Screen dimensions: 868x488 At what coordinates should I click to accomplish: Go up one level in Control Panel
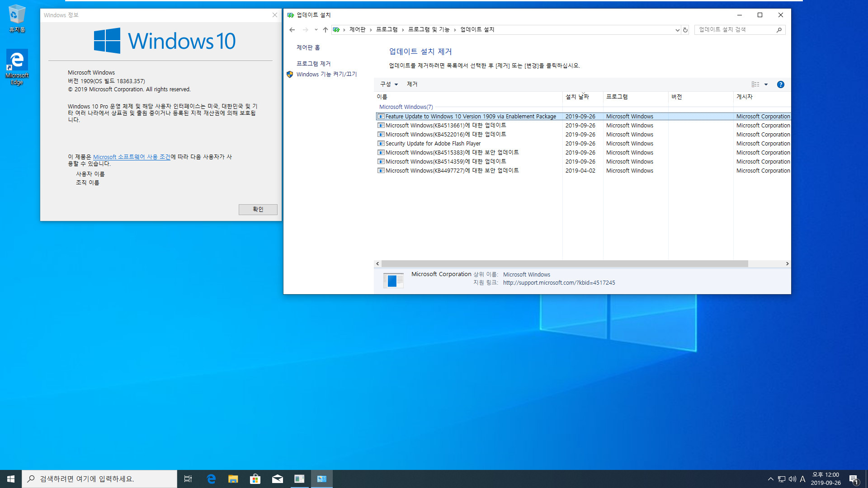coord(325,30)
